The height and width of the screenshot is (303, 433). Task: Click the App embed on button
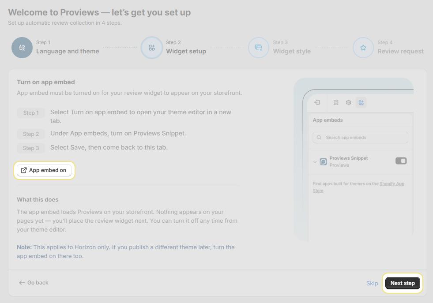coord(44,170)
